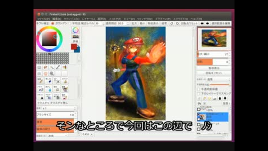Open the 編集 menu

57,19
